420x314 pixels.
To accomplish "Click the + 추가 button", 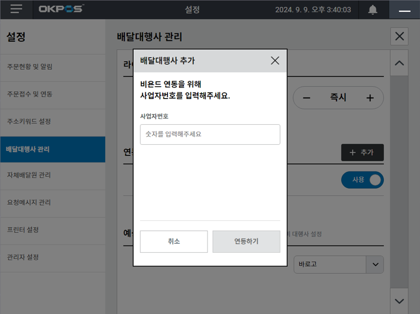I will tap(362, 153).
